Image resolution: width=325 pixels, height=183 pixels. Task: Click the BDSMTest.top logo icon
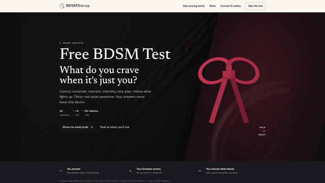[x=62, y=6]
